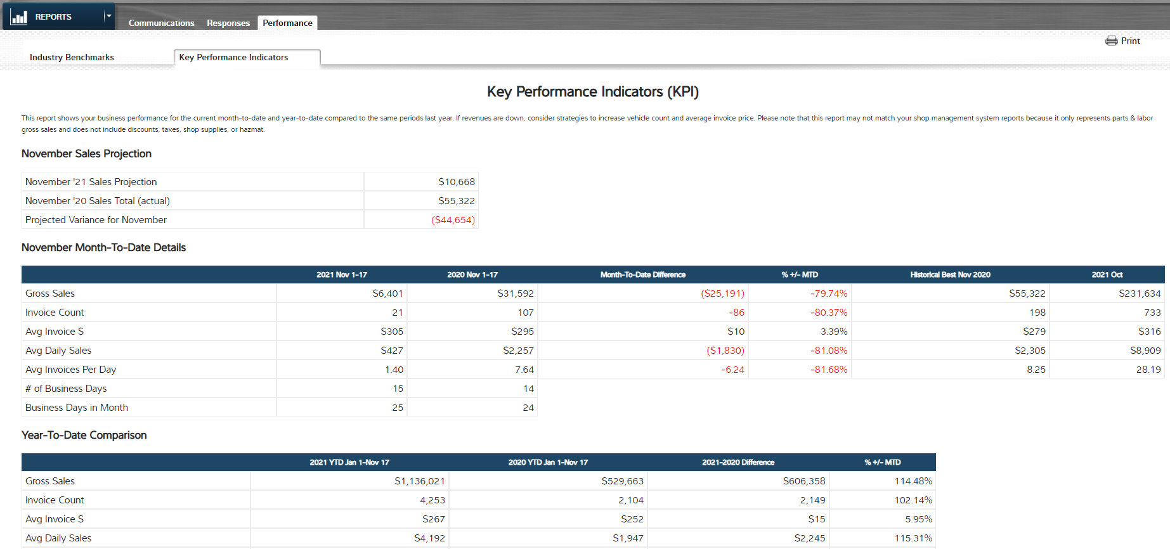Click the REPORTS menu label

53,16
